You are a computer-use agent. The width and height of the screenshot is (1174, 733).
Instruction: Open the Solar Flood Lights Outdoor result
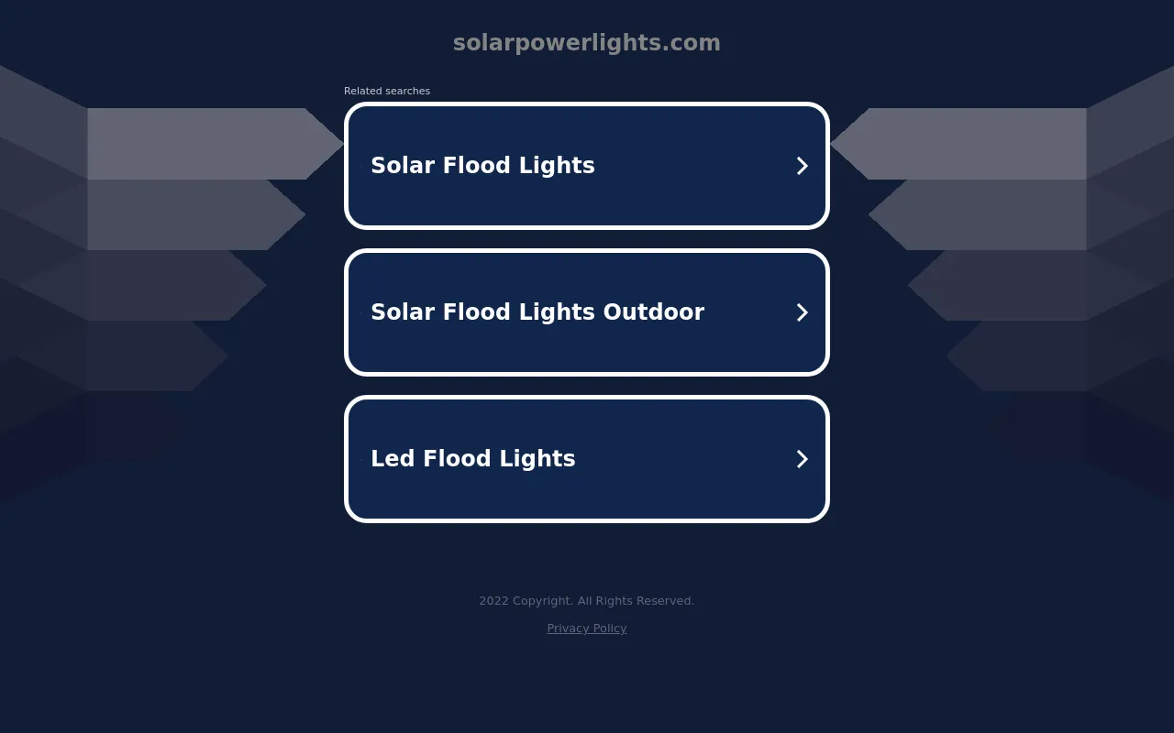[587, 312]
